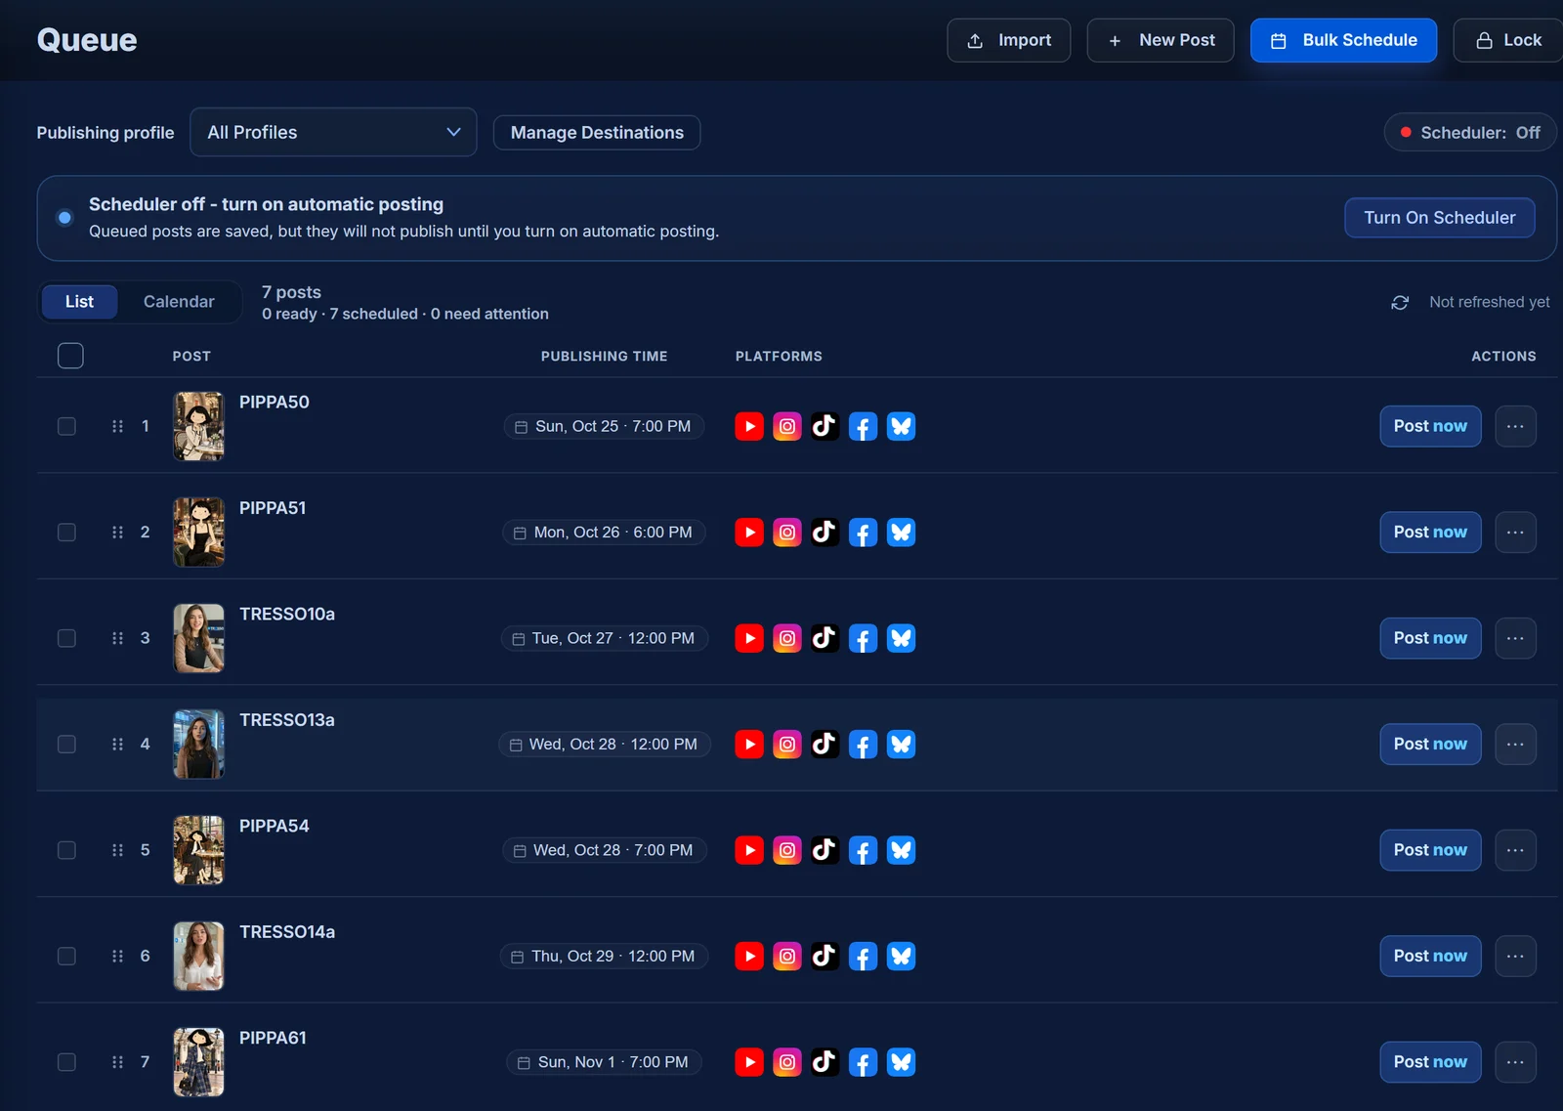
Task: Click the drag handle for PIPPA61 row
Action: (117, 1062)
